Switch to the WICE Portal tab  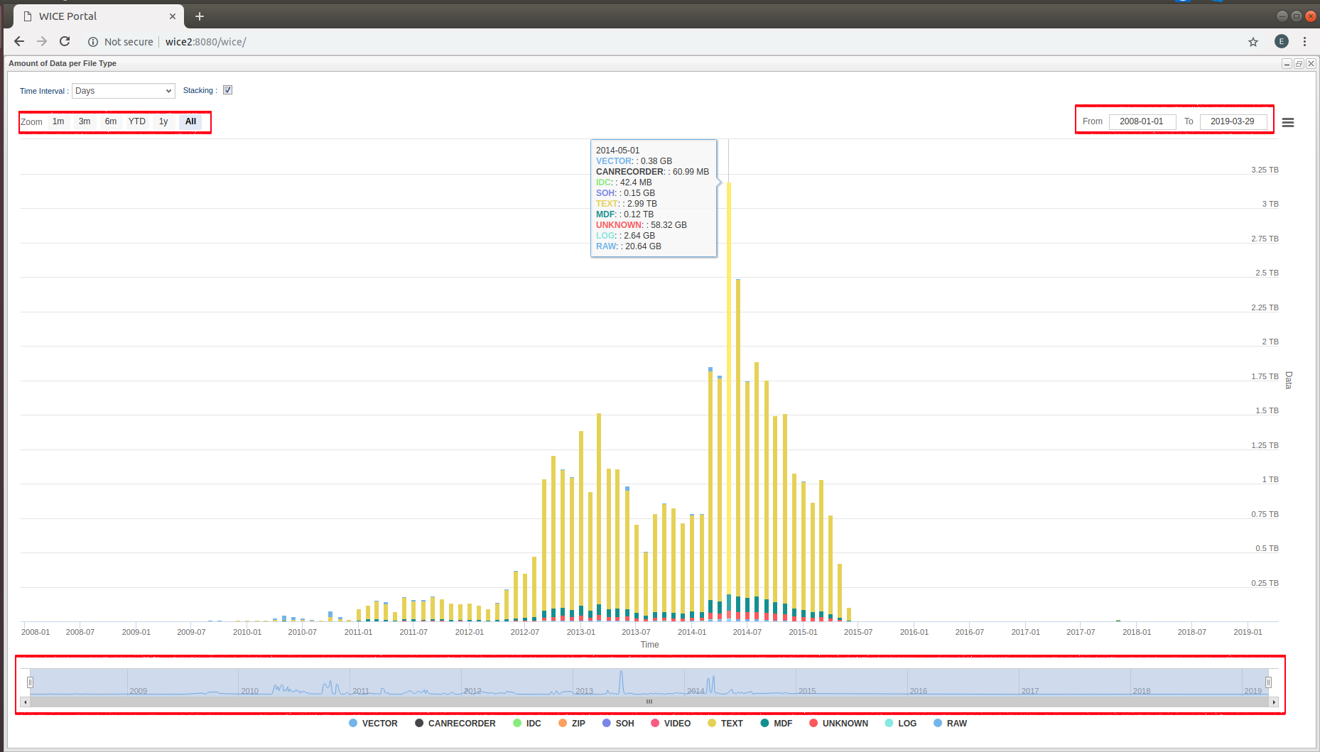coord(92,16)
